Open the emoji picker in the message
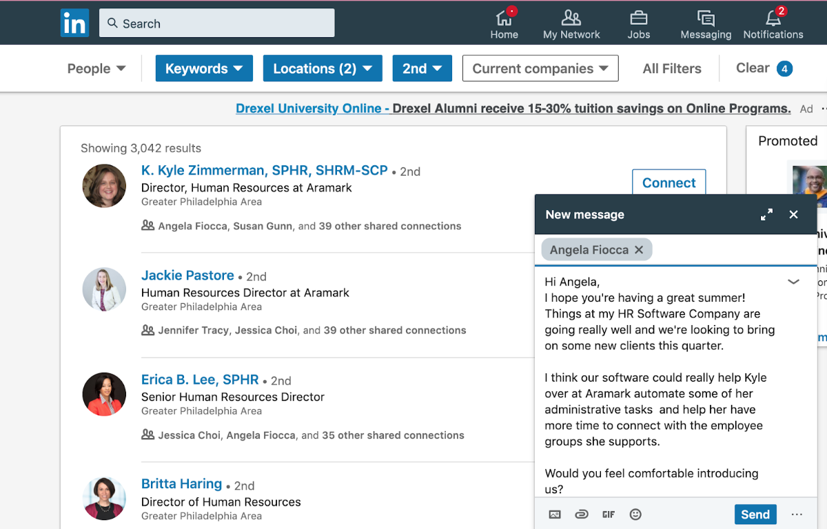Viewport: 827px width, 529px height. click(635, 515)
